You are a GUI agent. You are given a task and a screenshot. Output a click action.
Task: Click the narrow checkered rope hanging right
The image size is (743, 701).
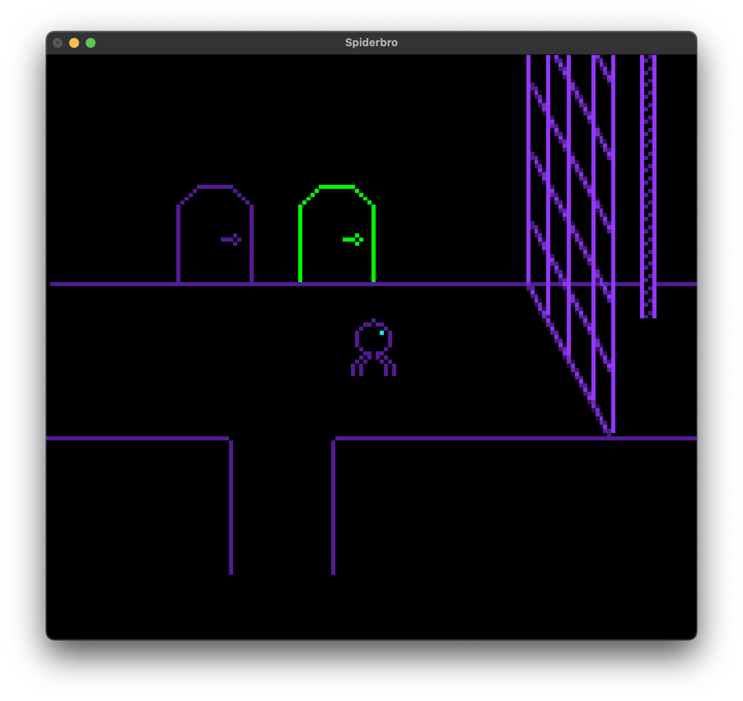pos(648,186)
